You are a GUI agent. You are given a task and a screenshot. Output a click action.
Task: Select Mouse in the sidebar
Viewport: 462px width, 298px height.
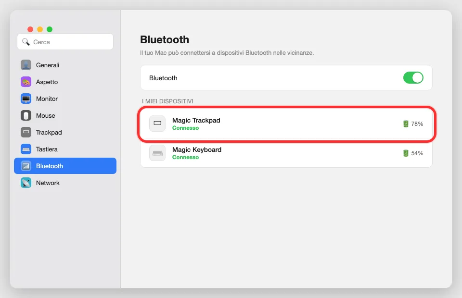65,116
